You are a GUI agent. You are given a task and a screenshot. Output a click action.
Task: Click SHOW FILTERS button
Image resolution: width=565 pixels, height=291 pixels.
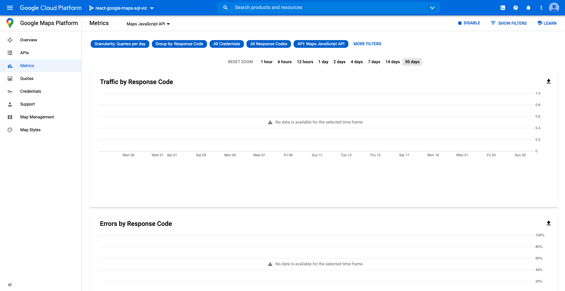[509, 23]
